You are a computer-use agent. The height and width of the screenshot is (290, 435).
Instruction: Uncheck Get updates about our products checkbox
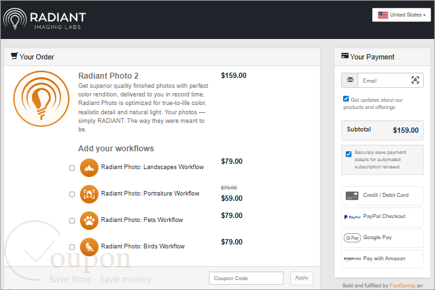pos(346,98)
